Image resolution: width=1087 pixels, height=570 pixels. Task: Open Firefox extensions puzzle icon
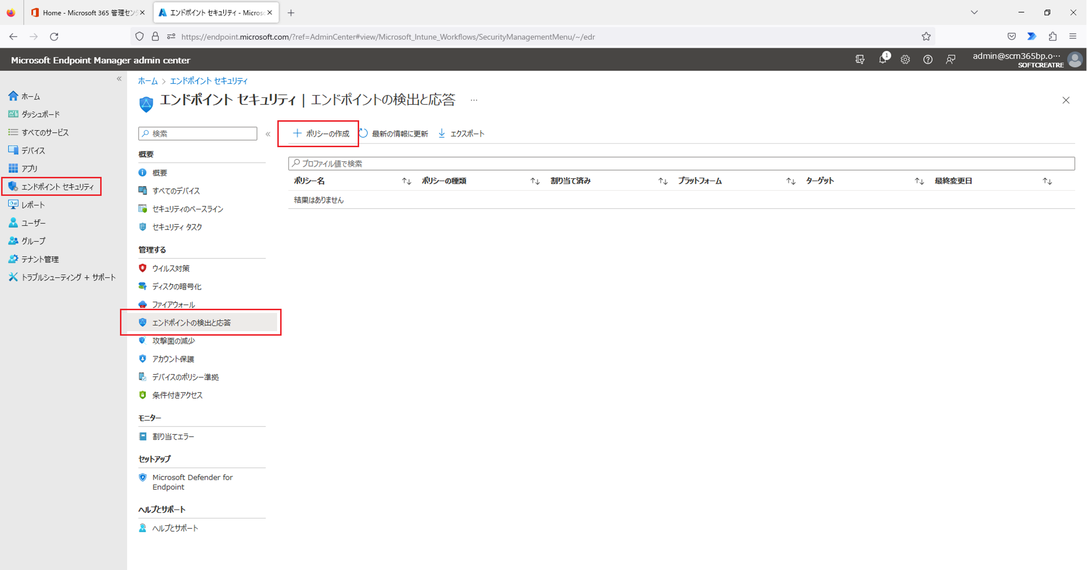tap(1052, 37)
